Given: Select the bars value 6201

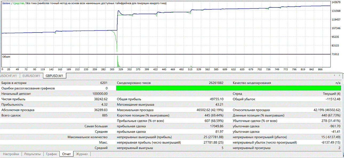Looking at the screenshot, I should (104, 83).
